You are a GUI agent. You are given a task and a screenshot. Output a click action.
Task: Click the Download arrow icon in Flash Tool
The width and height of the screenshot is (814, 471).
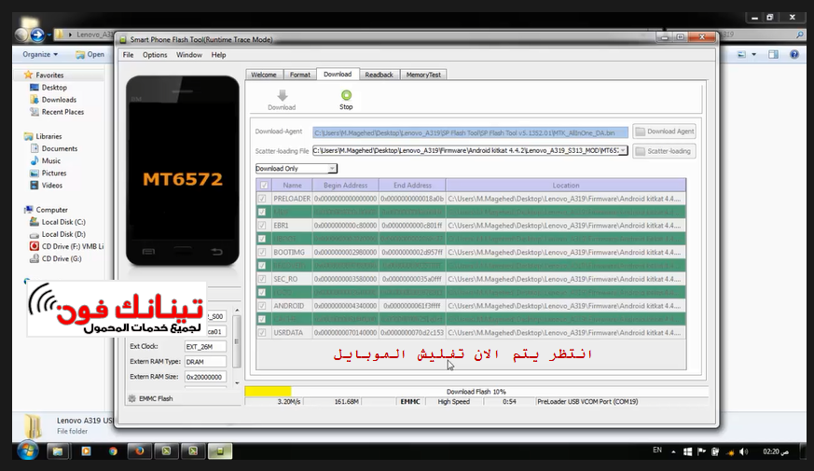coord(282,95)
